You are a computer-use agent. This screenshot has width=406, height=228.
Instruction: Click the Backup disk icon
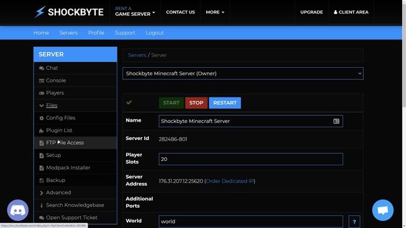(41, 180)
